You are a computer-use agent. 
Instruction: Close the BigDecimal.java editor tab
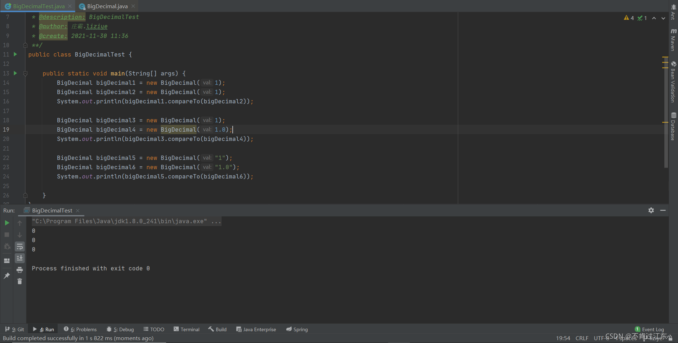[133, 6]
